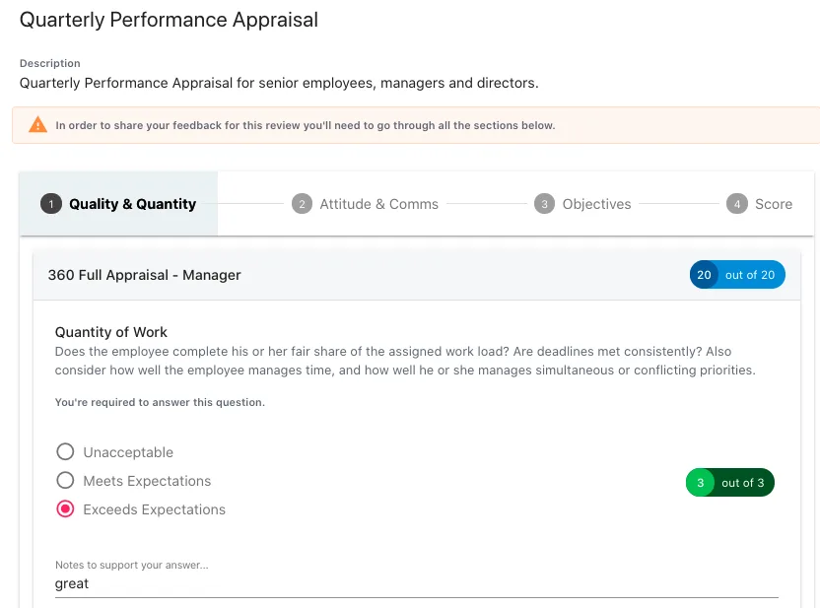Click the step 3 number circle
Image resolution: width=820 pixels, height=608 pixels.
544,204
